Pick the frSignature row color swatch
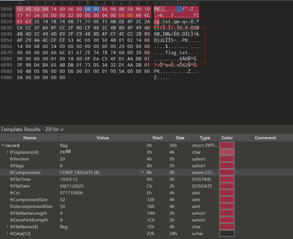Screen dimensions: 293x239 227,152
